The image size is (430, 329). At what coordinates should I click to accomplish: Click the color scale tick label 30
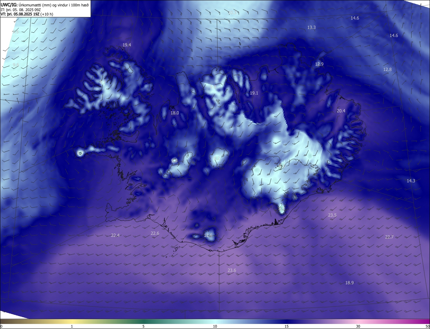pos(358,326)
